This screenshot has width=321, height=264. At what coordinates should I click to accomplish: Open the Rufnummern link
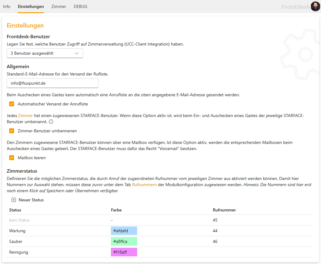(144, 185)
